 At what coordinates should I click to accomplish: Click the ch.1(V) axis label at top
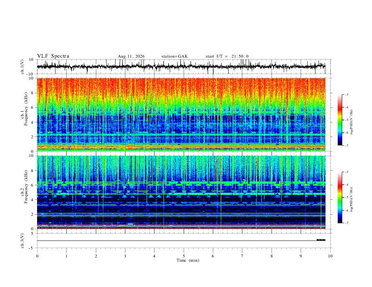(23, 67)
